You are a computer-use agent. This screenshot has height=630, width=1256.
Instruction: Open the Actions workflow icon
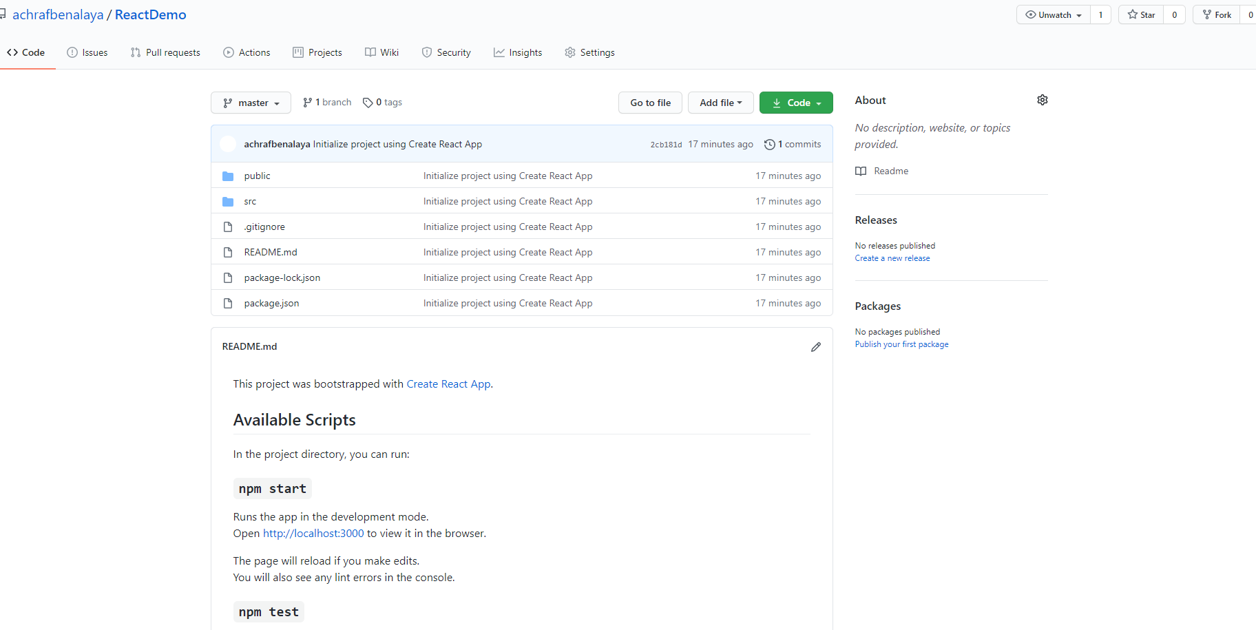pyautogui.click(x=227, y=52)
